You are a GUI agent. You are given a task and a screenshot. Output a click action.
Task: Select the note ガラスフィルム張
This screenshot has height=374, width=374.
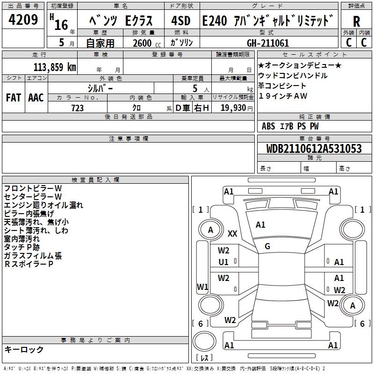click(33, 256)
